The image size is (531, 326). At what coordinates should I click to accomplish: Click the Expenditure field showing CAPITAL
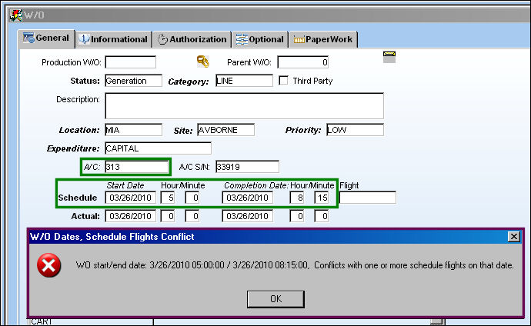[159, 148]
